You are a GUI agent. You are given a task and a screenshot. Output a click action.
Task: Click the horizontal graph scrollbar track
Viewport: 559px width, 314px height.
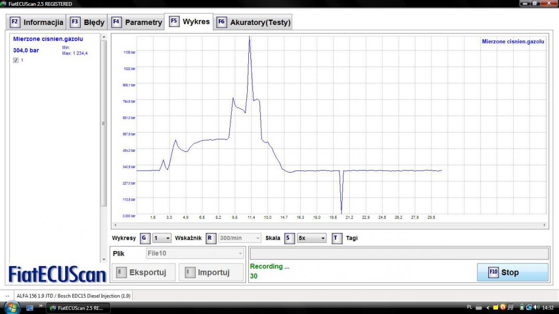click(329, 225)
